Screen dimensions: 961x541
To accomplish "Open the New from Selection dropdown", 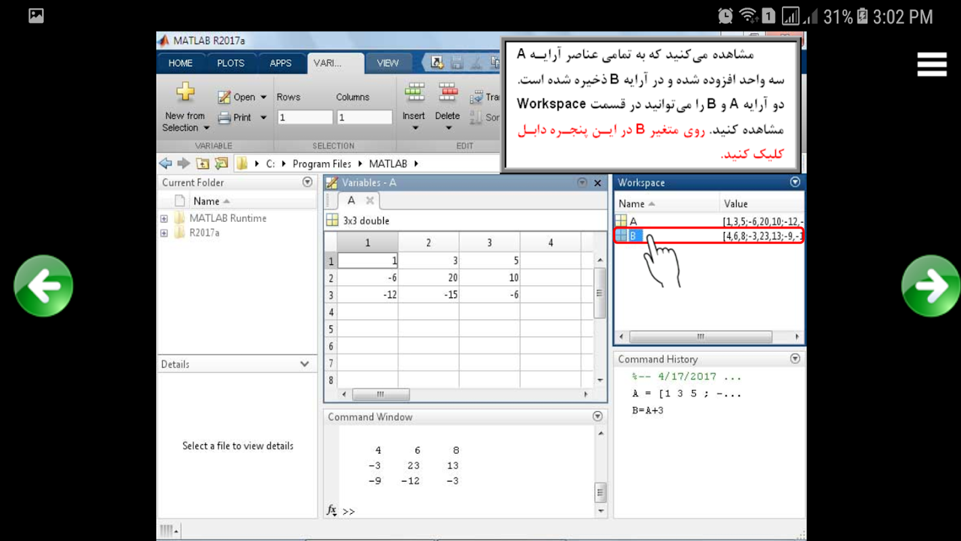I will tap(206, 128).
